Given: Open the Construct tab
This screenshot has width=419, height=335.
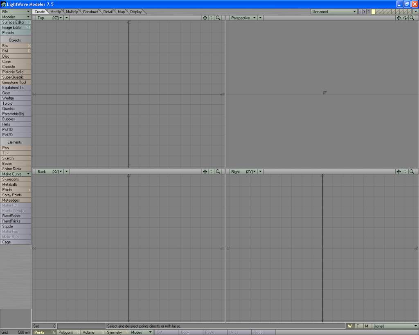Looking at the screenshot, I should [x=90, y=12].
